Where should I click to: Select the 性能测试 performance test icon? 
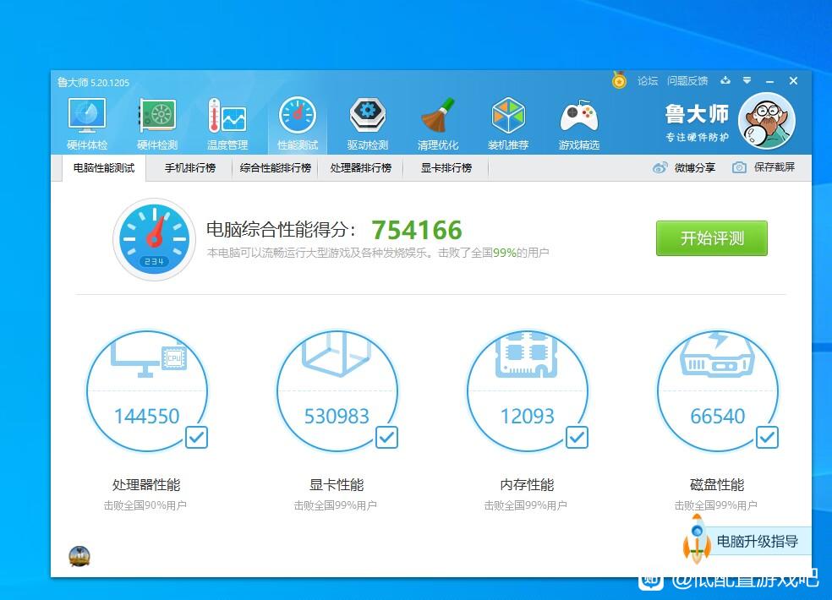(x=297, y=116)
